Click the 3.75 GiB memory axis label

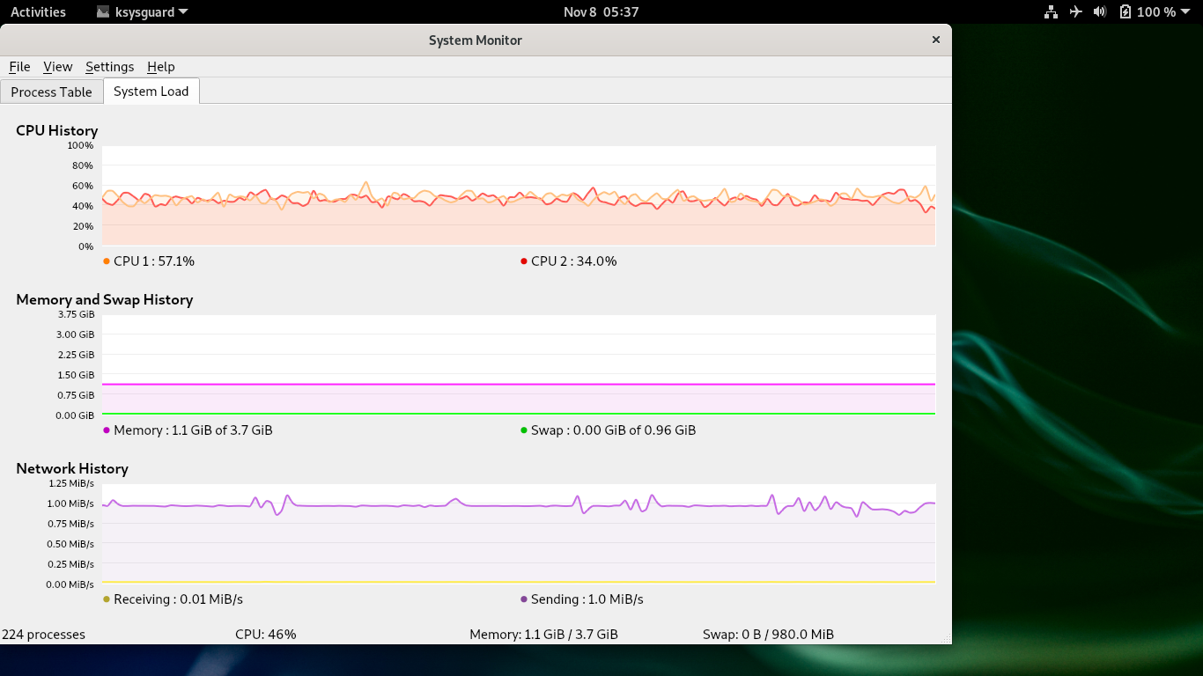coord(76,314)
